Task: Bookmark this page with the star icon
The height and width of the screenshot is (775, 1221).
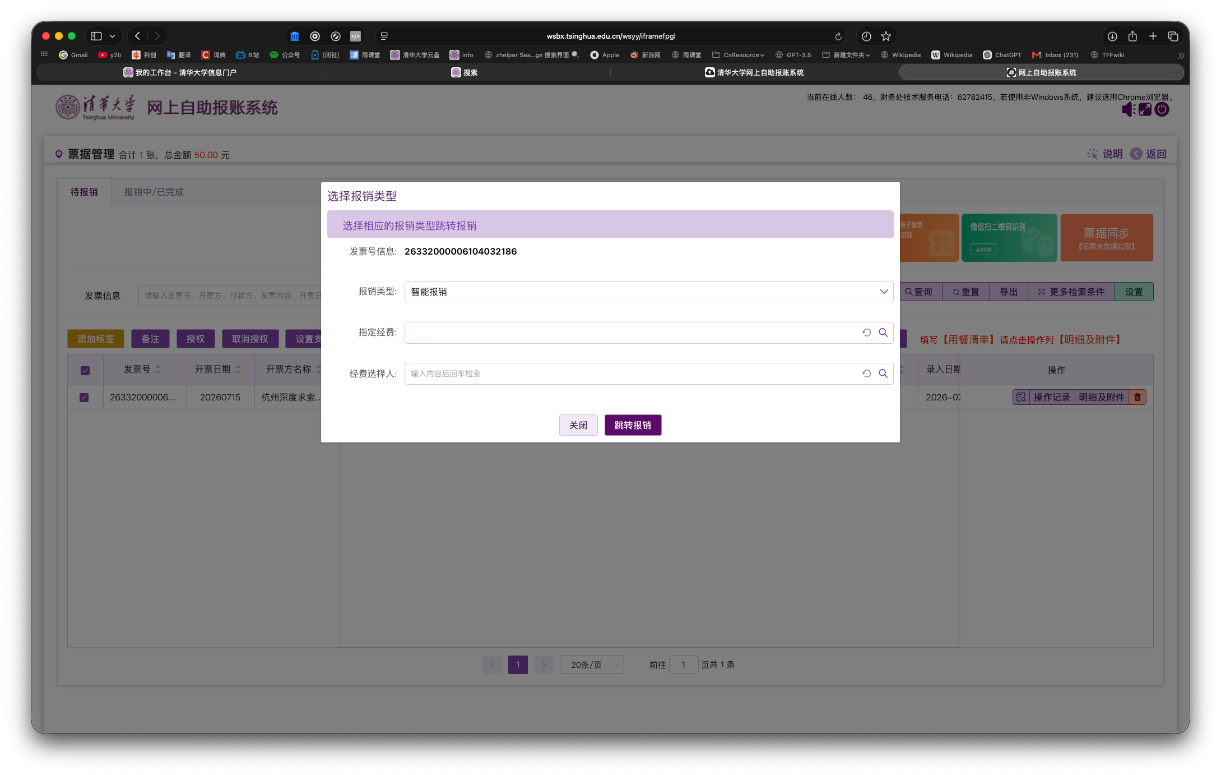Action: [886, 36]
